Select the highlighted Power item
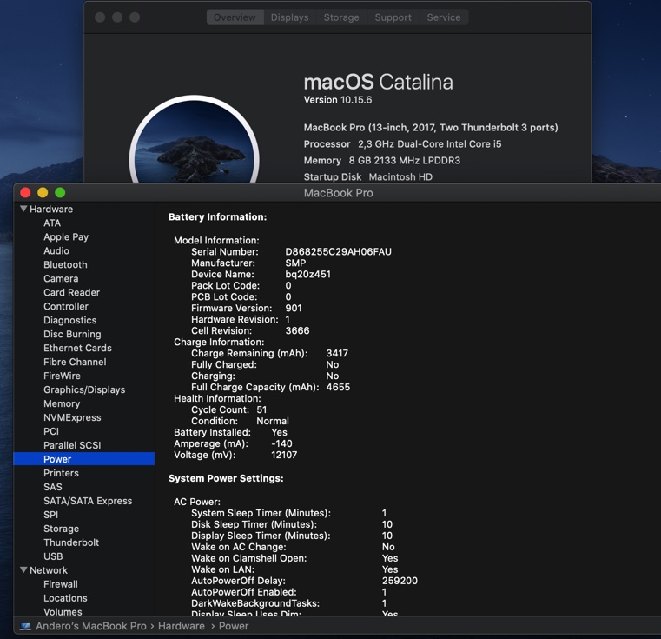 [x=84, y=459]
